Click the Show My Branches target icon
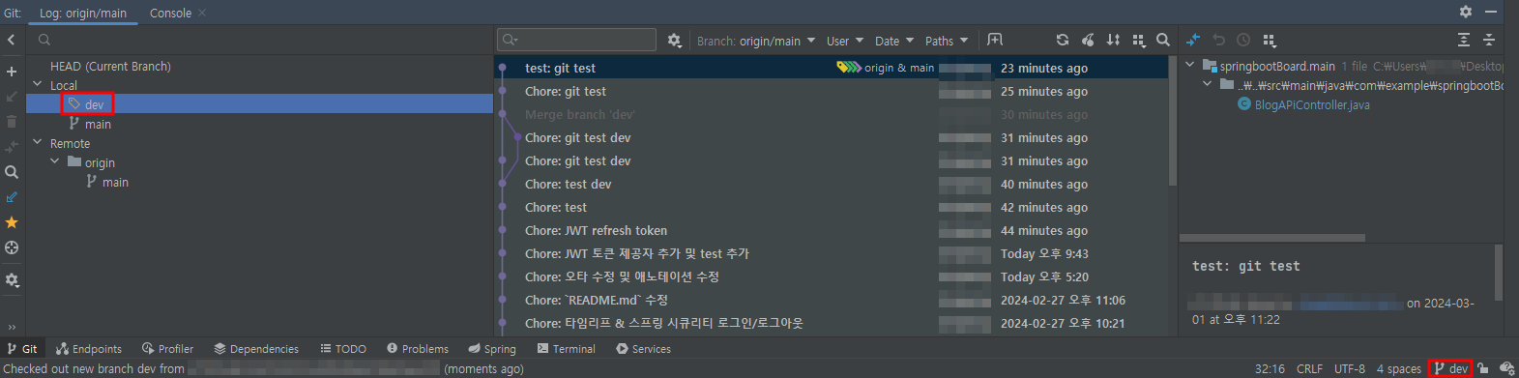 pos(12,247)
